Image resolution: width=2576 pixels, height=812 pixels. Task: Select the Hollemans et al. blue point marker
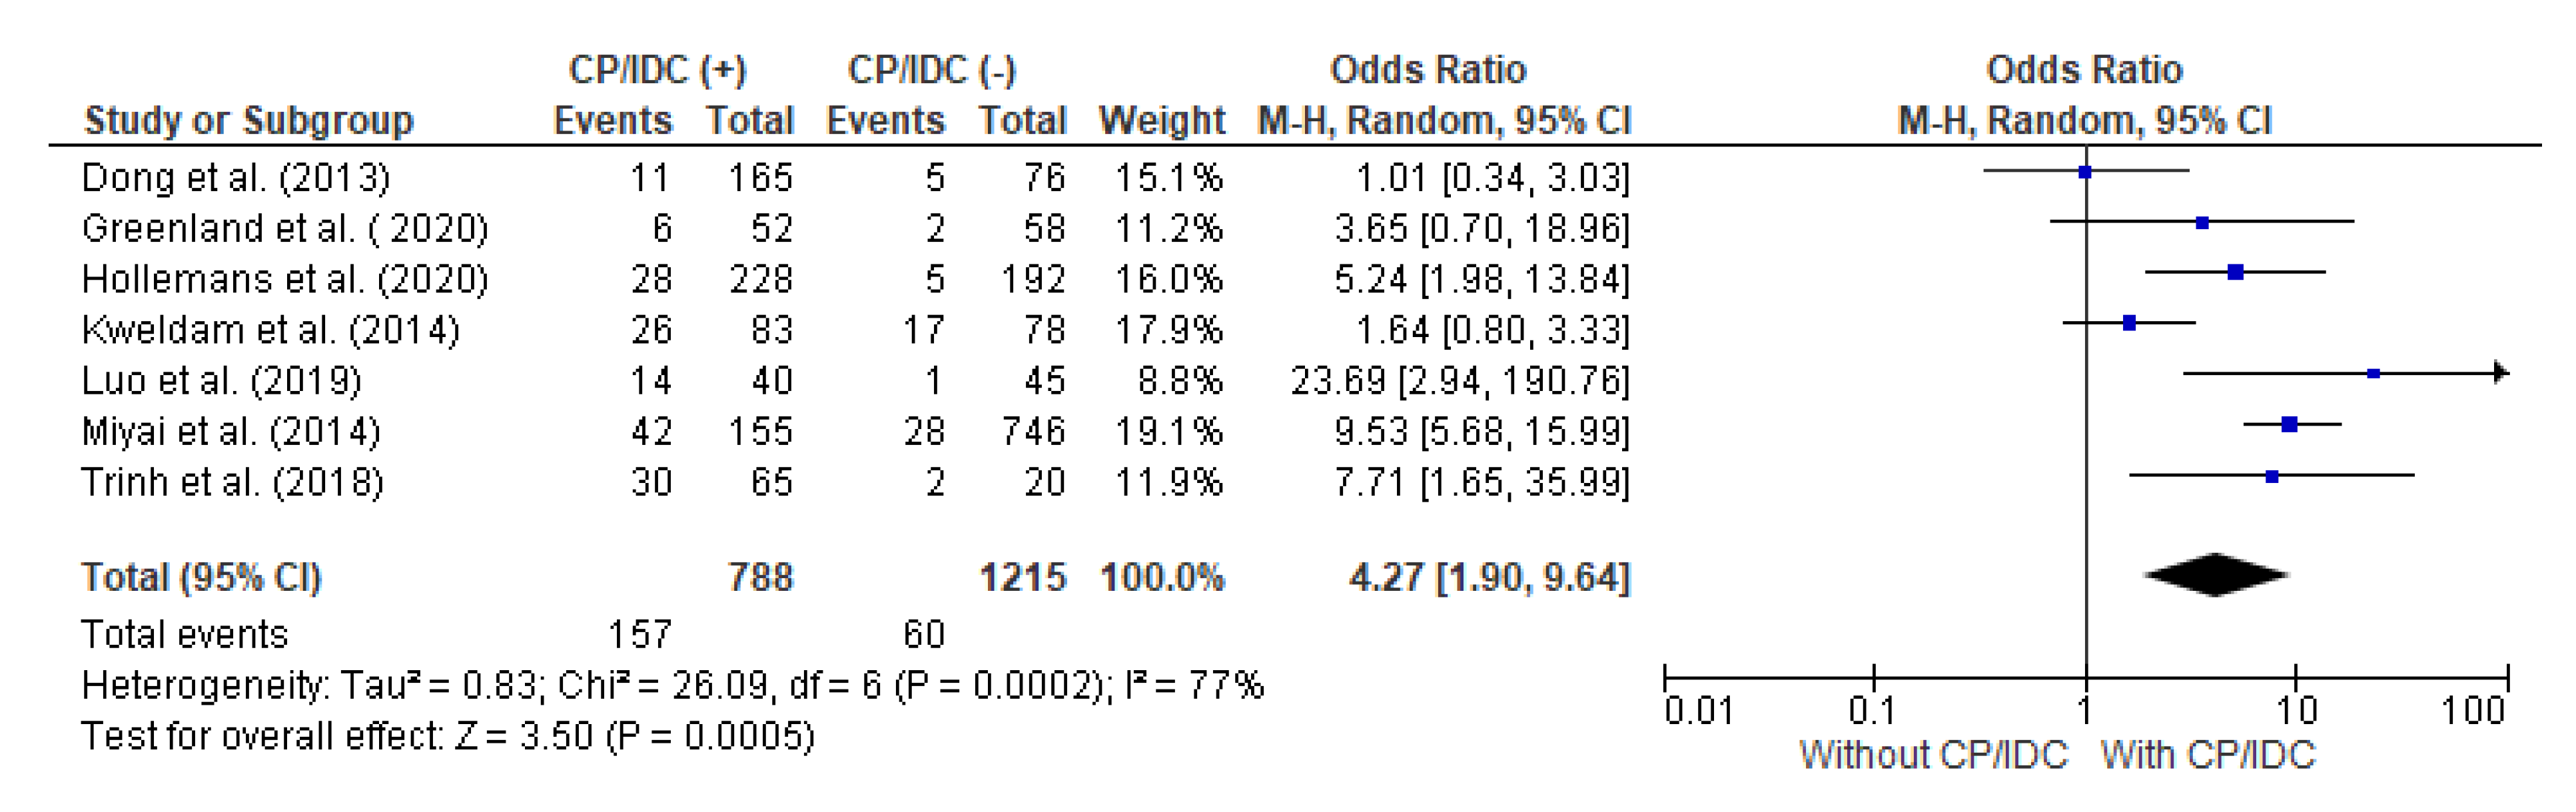coord(2236,273)
